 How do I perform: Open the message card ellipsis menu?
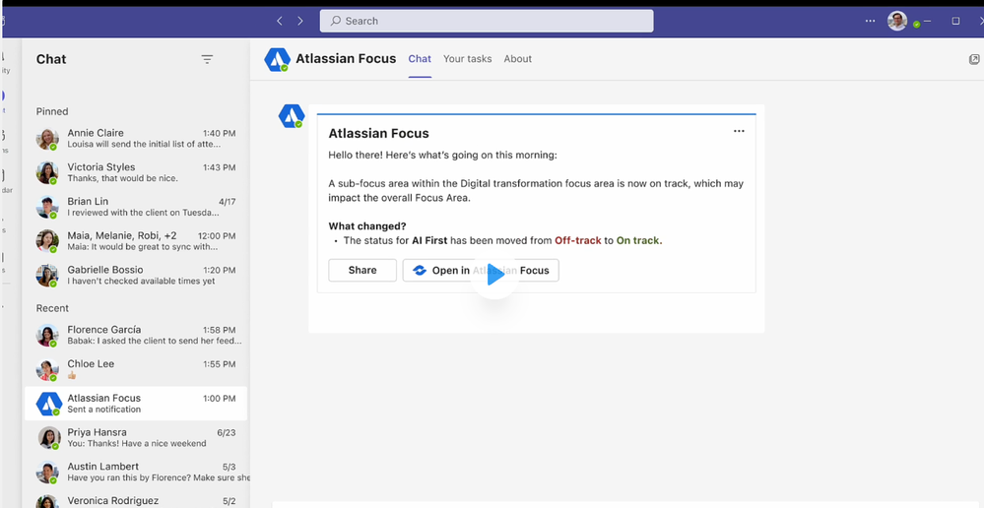(x=739, y=131)
